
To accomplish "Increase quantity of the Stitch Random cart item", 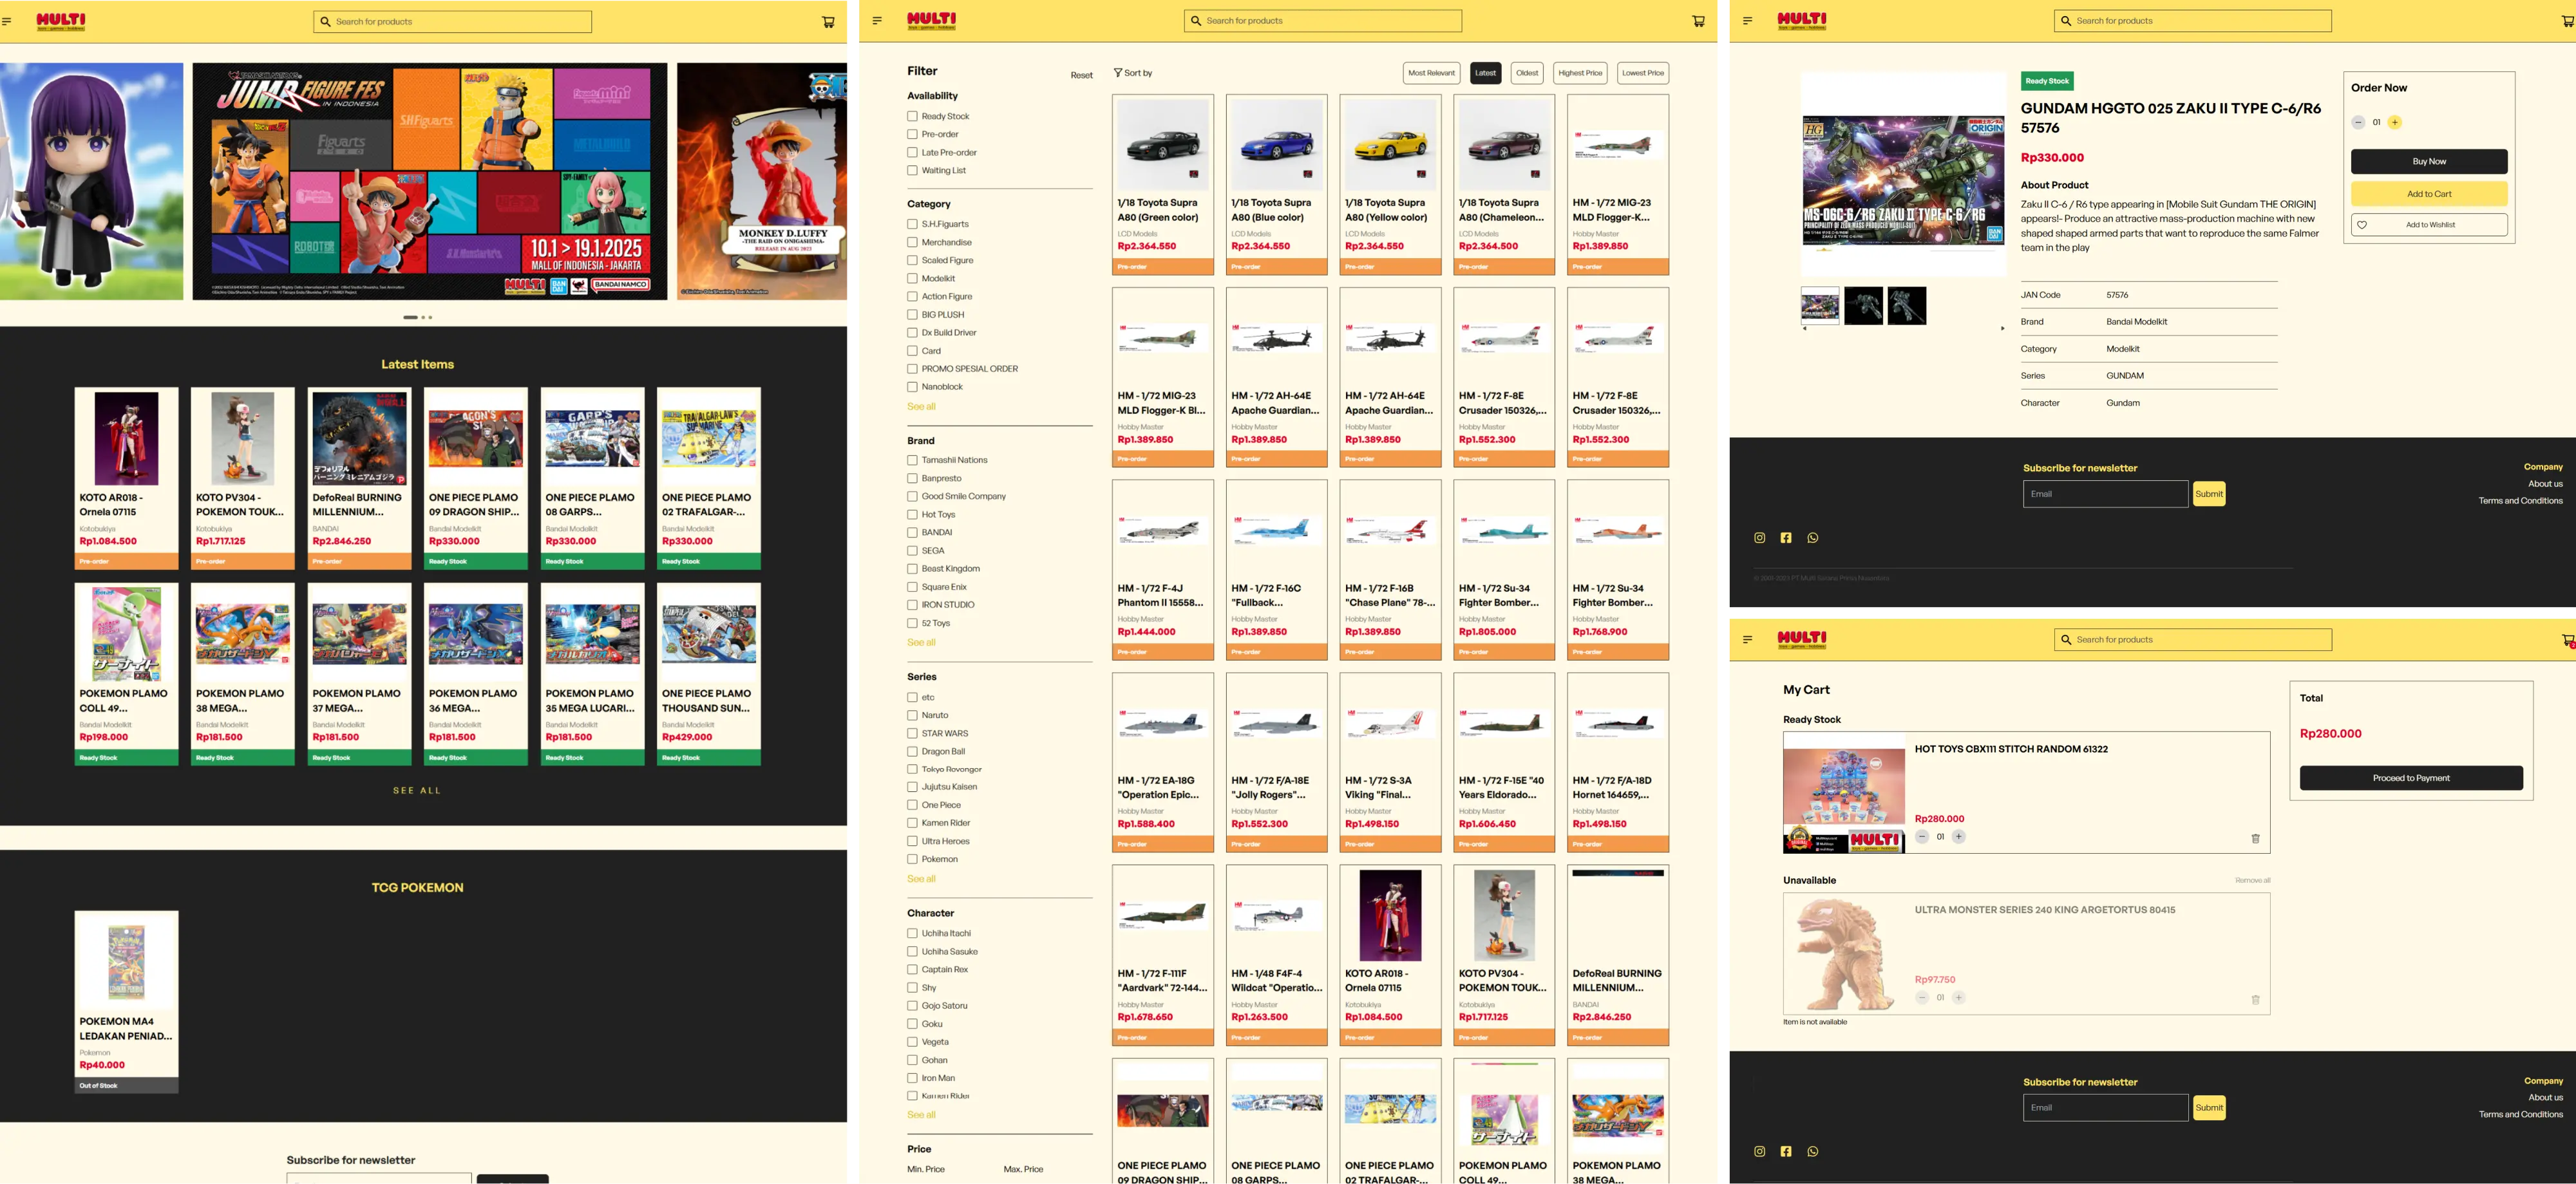I will click(1958, 837).
